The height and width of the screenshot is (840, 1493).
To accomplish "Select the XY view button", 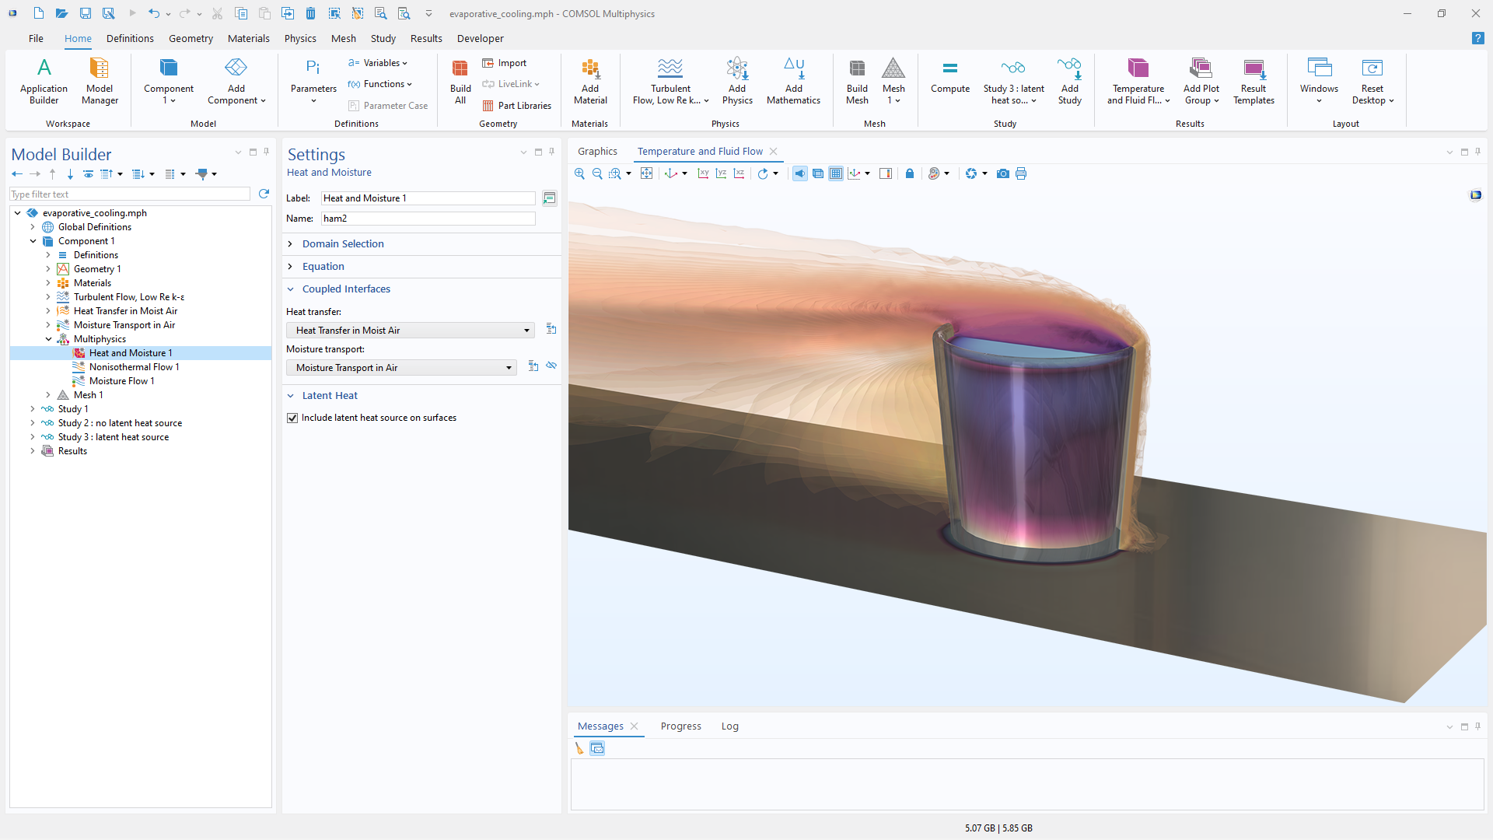I will (x=703, y=173).
